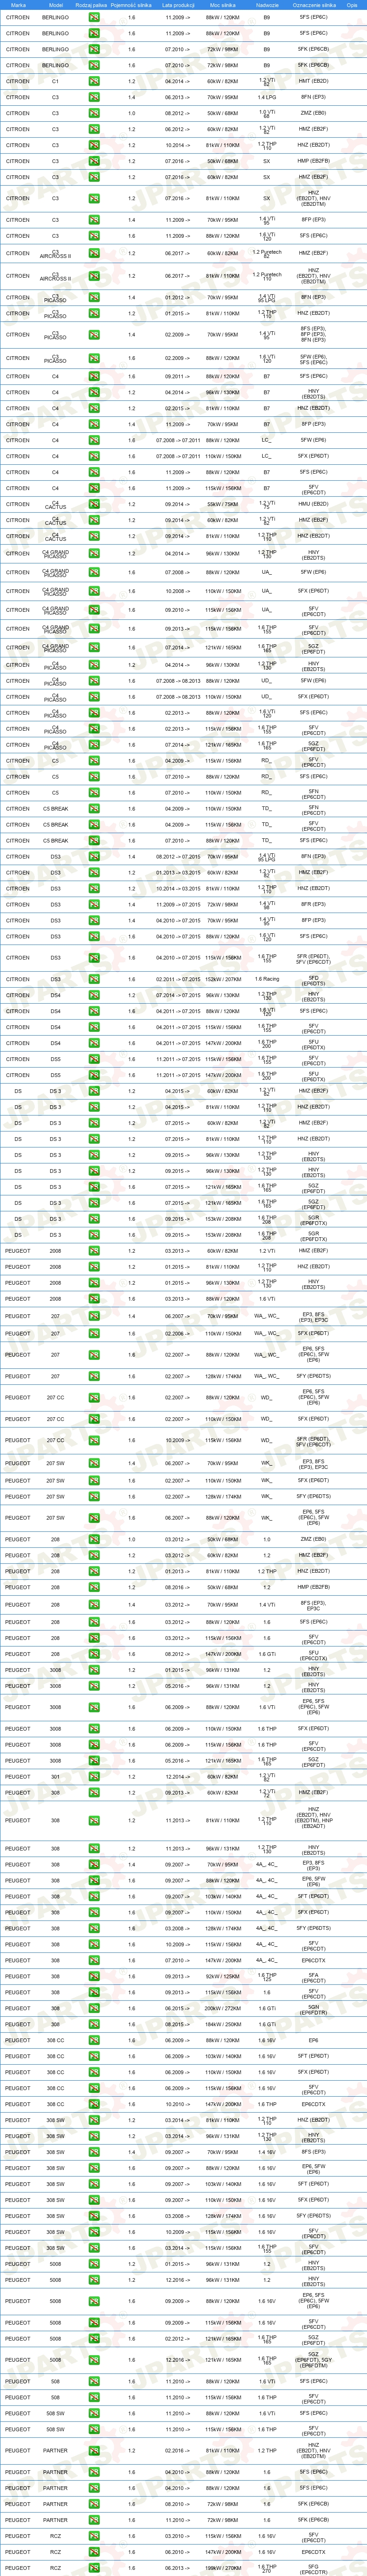Click the fuel icon in the Peugeot 301 row
367x2576 pixels.
click(x=94, y=1777)
